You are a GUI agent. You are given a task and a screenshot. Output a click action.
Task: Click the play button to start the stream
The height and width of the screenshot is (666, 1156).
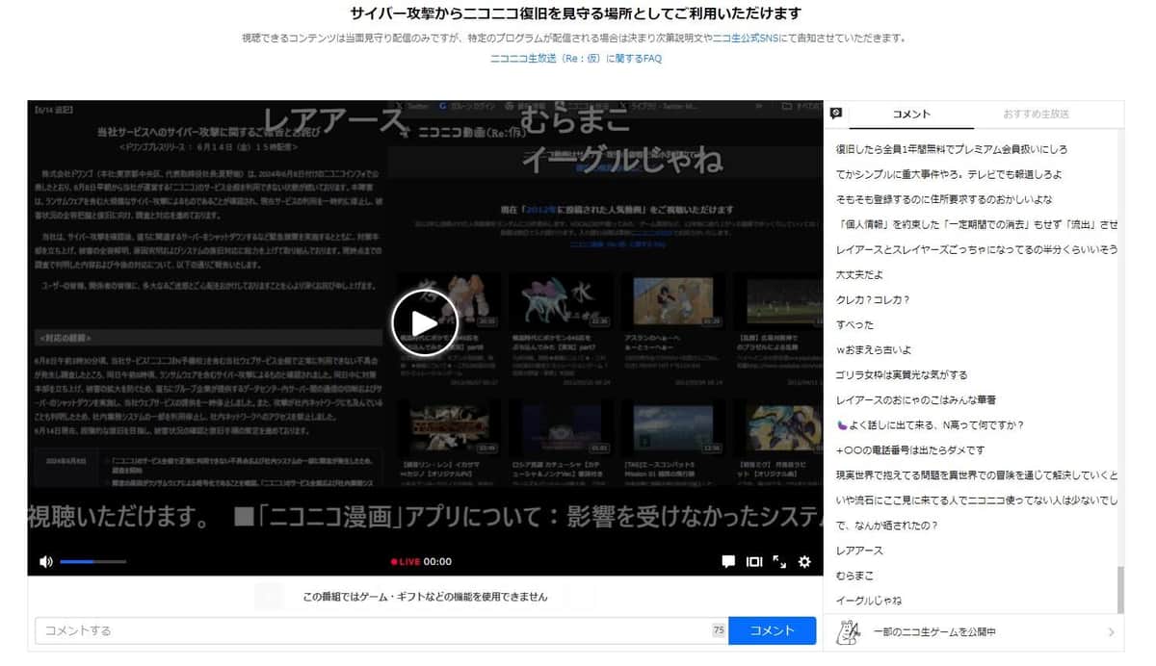pos(423,322)
